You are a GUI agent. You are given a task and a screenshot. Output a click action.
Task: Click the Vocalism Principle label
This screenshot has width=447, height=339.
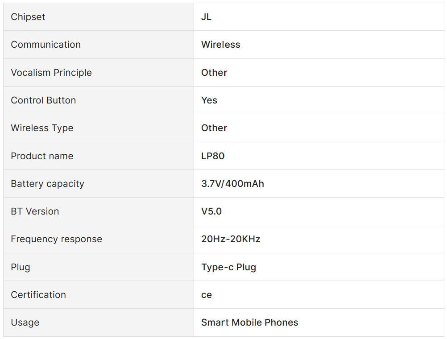51,73
